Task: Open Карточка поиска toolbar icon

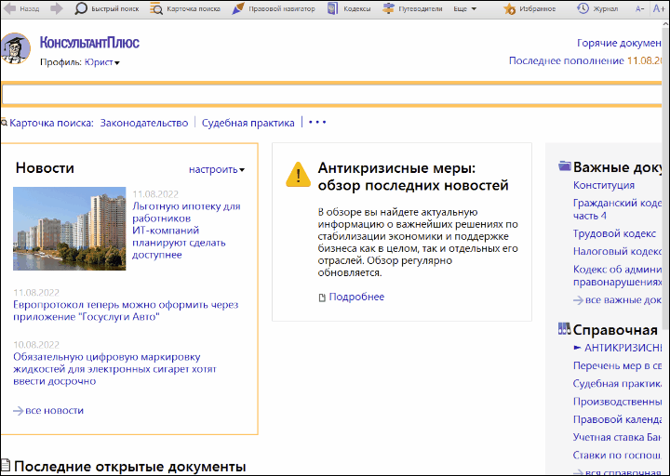Action: point(156,8)
